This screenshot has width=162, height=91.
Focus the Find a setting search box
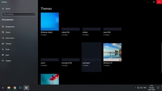[x=19, y=14]
